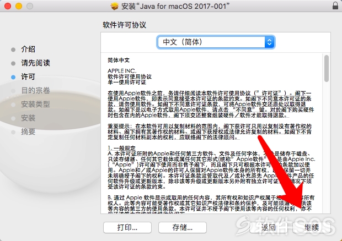Click the 继续 button
Image resolution: width=342 pixels, height=241 pixels.
tap(312, 227)
